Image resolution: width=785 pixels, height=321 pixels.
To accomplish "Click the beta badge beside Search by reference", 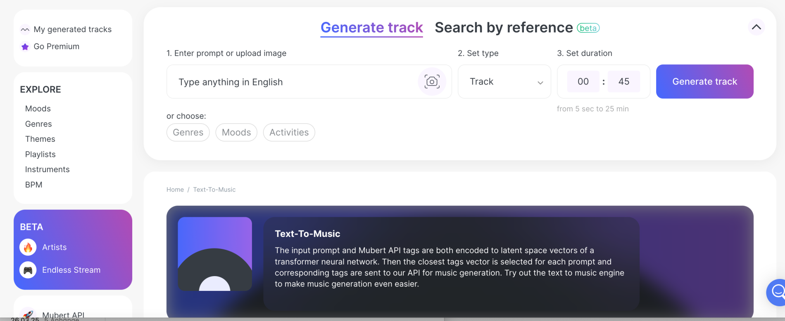I will 588,28.
